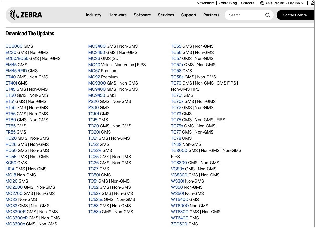Viewport: 315px width, 228px height.
Task: Open the MC9450 download link
Action: pos(97,95)
